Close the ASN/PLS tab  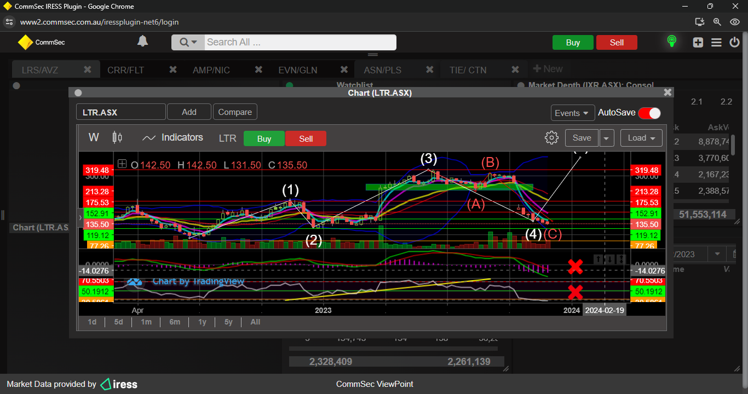pos(429,69)
